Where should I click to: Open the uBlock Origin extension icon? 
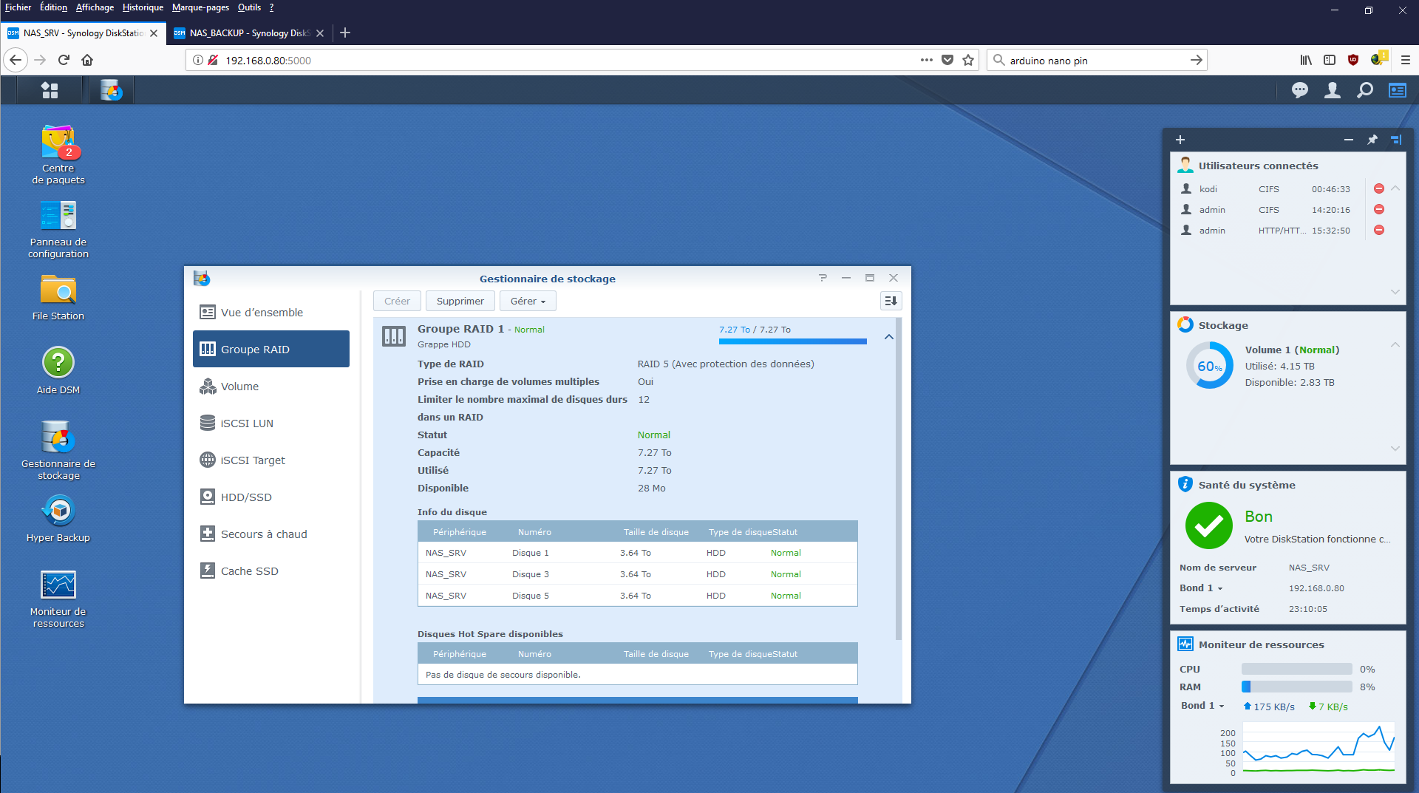(1353, 60)
